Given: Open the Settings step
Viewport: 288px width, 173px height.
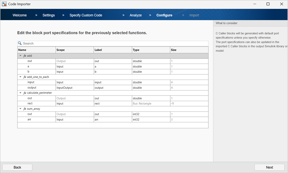Looking at the screenshot, I should pos(48,15).
